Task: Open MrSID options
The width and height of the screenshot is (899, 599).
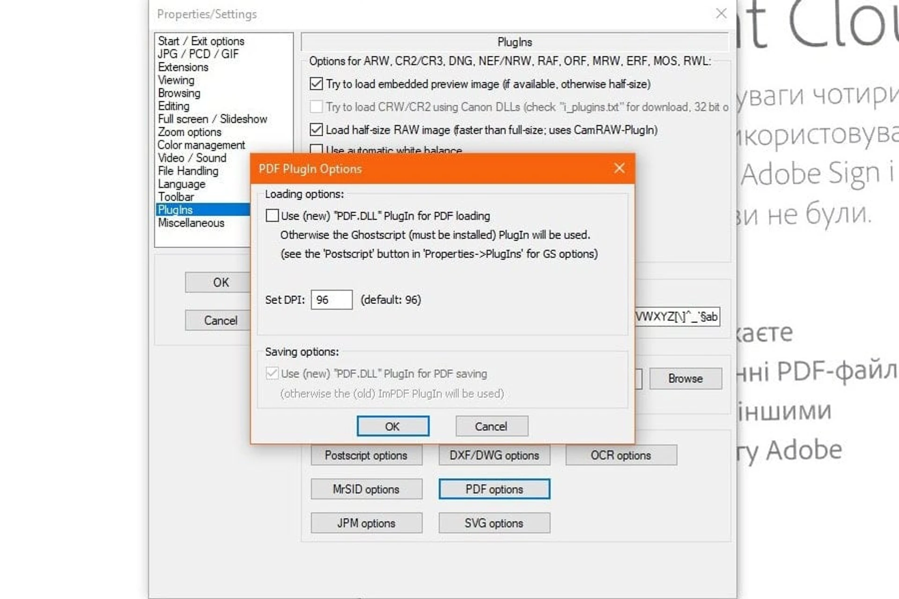Action: (366, 489)
